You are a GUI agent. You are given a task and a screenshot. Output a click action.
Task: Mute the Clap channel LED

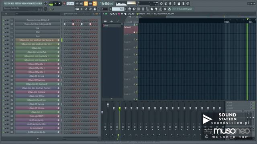point(3,28)
